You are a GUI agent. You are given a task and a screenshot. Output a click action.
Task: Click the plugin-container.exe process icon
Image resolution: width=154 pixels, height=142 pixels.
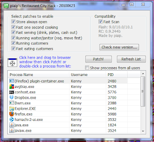(x=12, y=81)
